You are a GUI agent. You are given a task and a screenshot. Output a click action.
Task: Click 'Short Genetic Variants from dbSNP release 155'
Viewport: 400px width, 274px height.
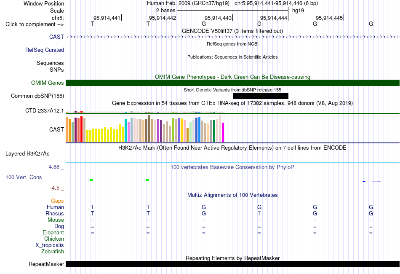pyautogui.click(x=232, y=90)
